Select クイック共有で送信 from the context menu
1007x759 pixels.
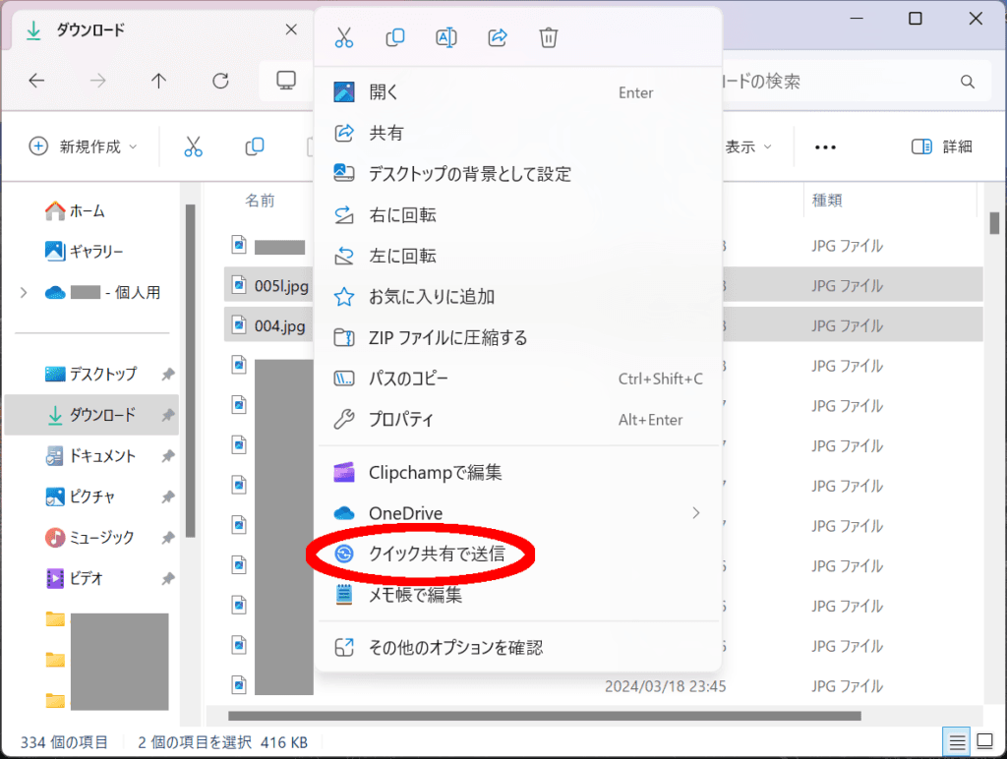point(443,554)
